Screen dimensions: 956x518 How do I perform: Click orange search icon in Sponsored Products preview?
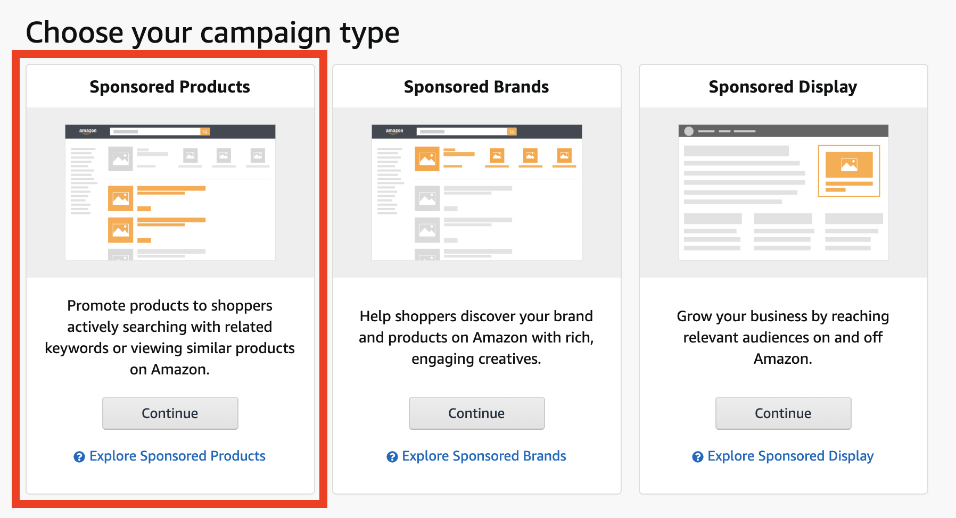[x=205, y=131]
